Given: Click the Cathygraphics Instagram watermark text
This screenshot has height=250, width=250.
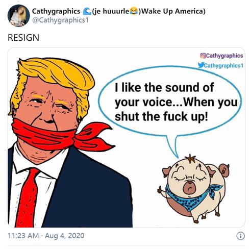Looking at the screenshot, I should point(224,56).
